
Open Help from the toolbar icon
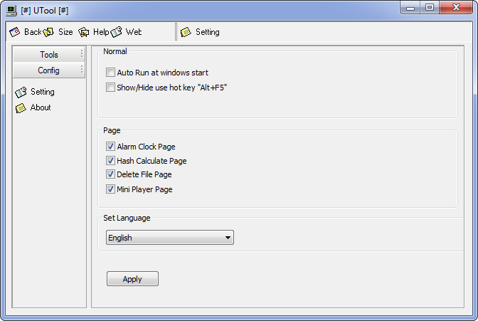click(84, 32)
